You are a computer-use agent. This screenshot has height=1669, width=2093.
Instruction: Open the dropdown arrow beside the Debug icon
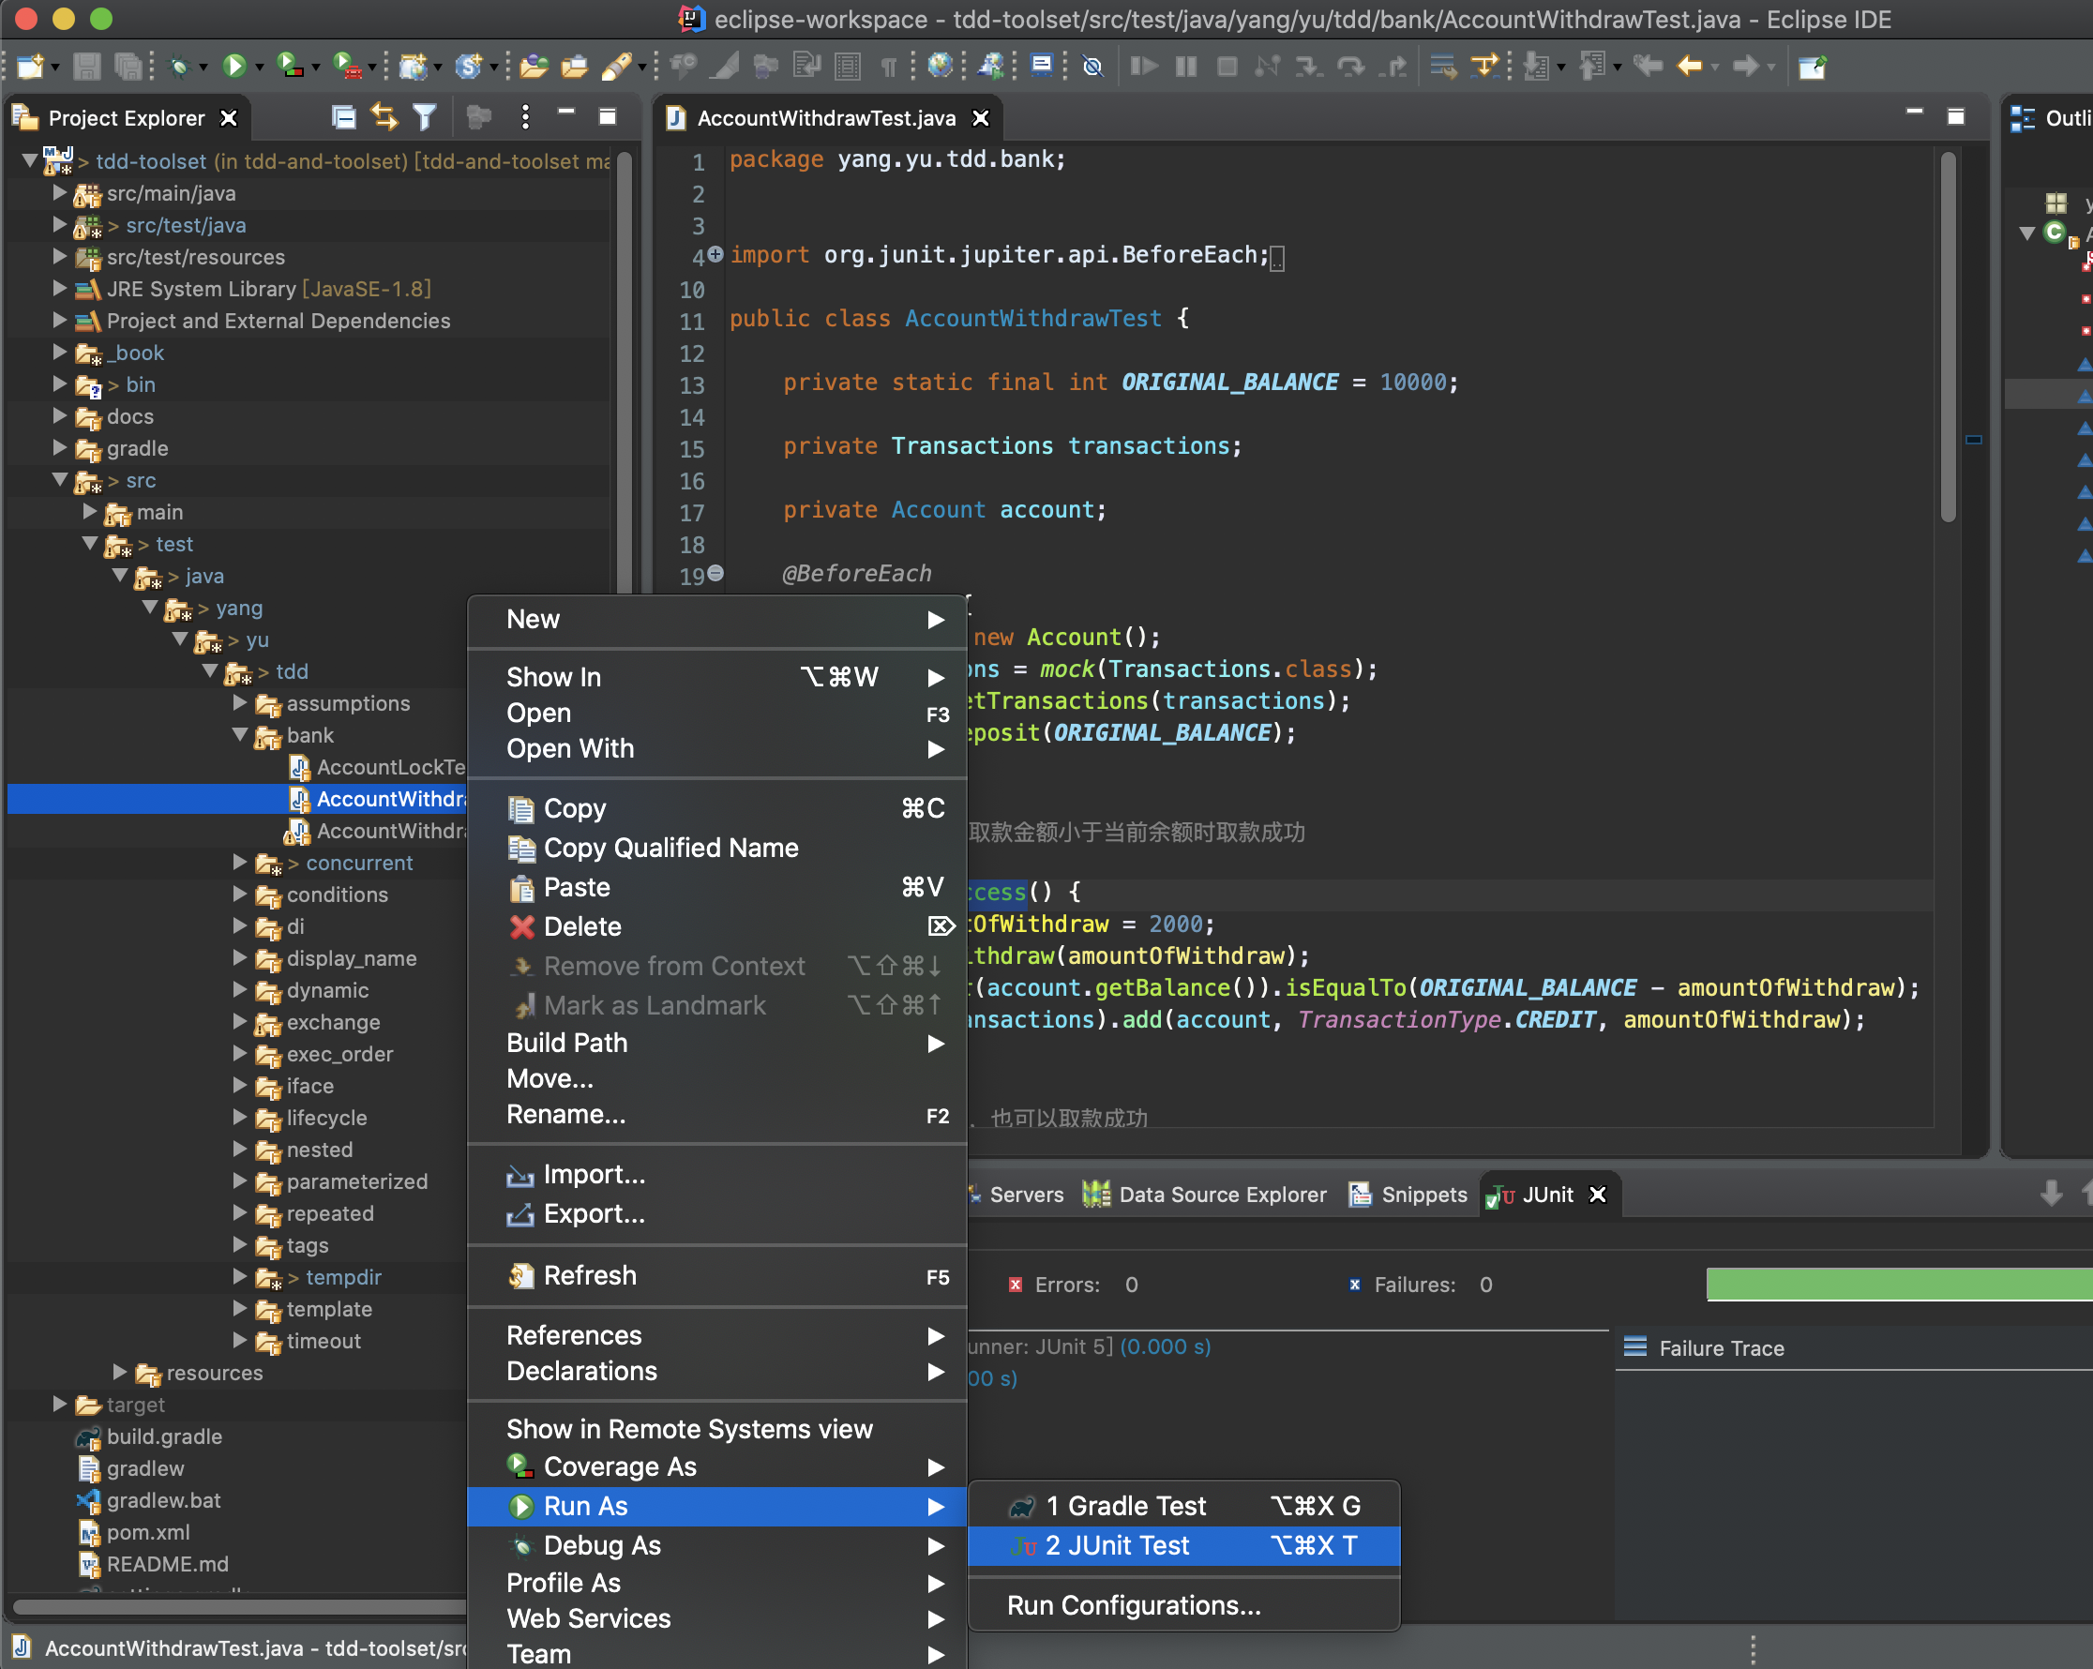click(x=203, y=68)
